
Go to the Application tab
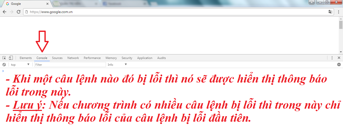[145, 58]
